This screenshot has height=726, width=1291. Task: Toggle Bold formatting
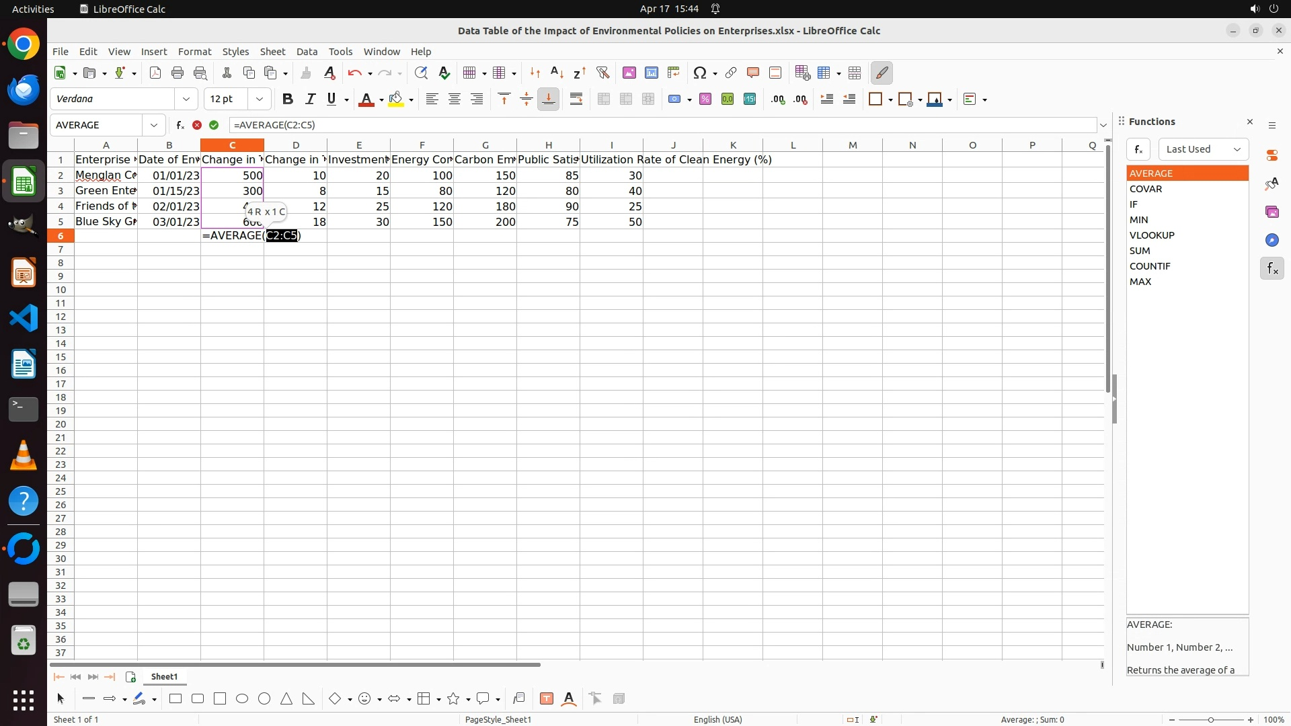(x=288, y=99)
